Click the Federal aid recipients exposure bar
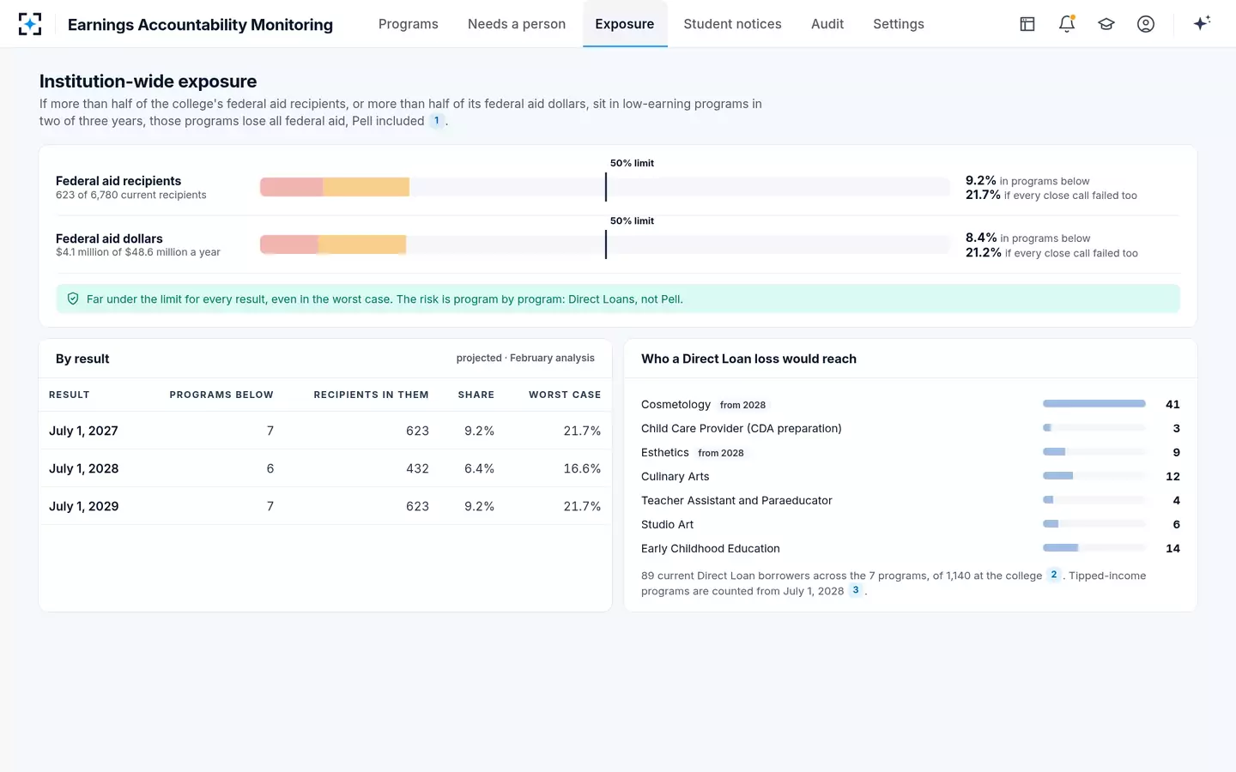This screenshot has width=1236, height=772. point(605,187)
